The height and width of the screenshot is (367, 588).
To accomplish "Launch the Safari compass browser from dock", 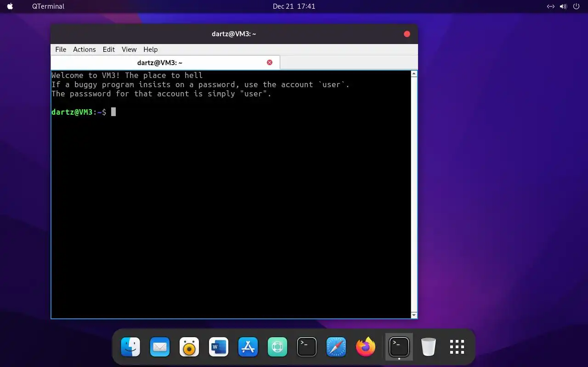I will [x=336, y=347].
